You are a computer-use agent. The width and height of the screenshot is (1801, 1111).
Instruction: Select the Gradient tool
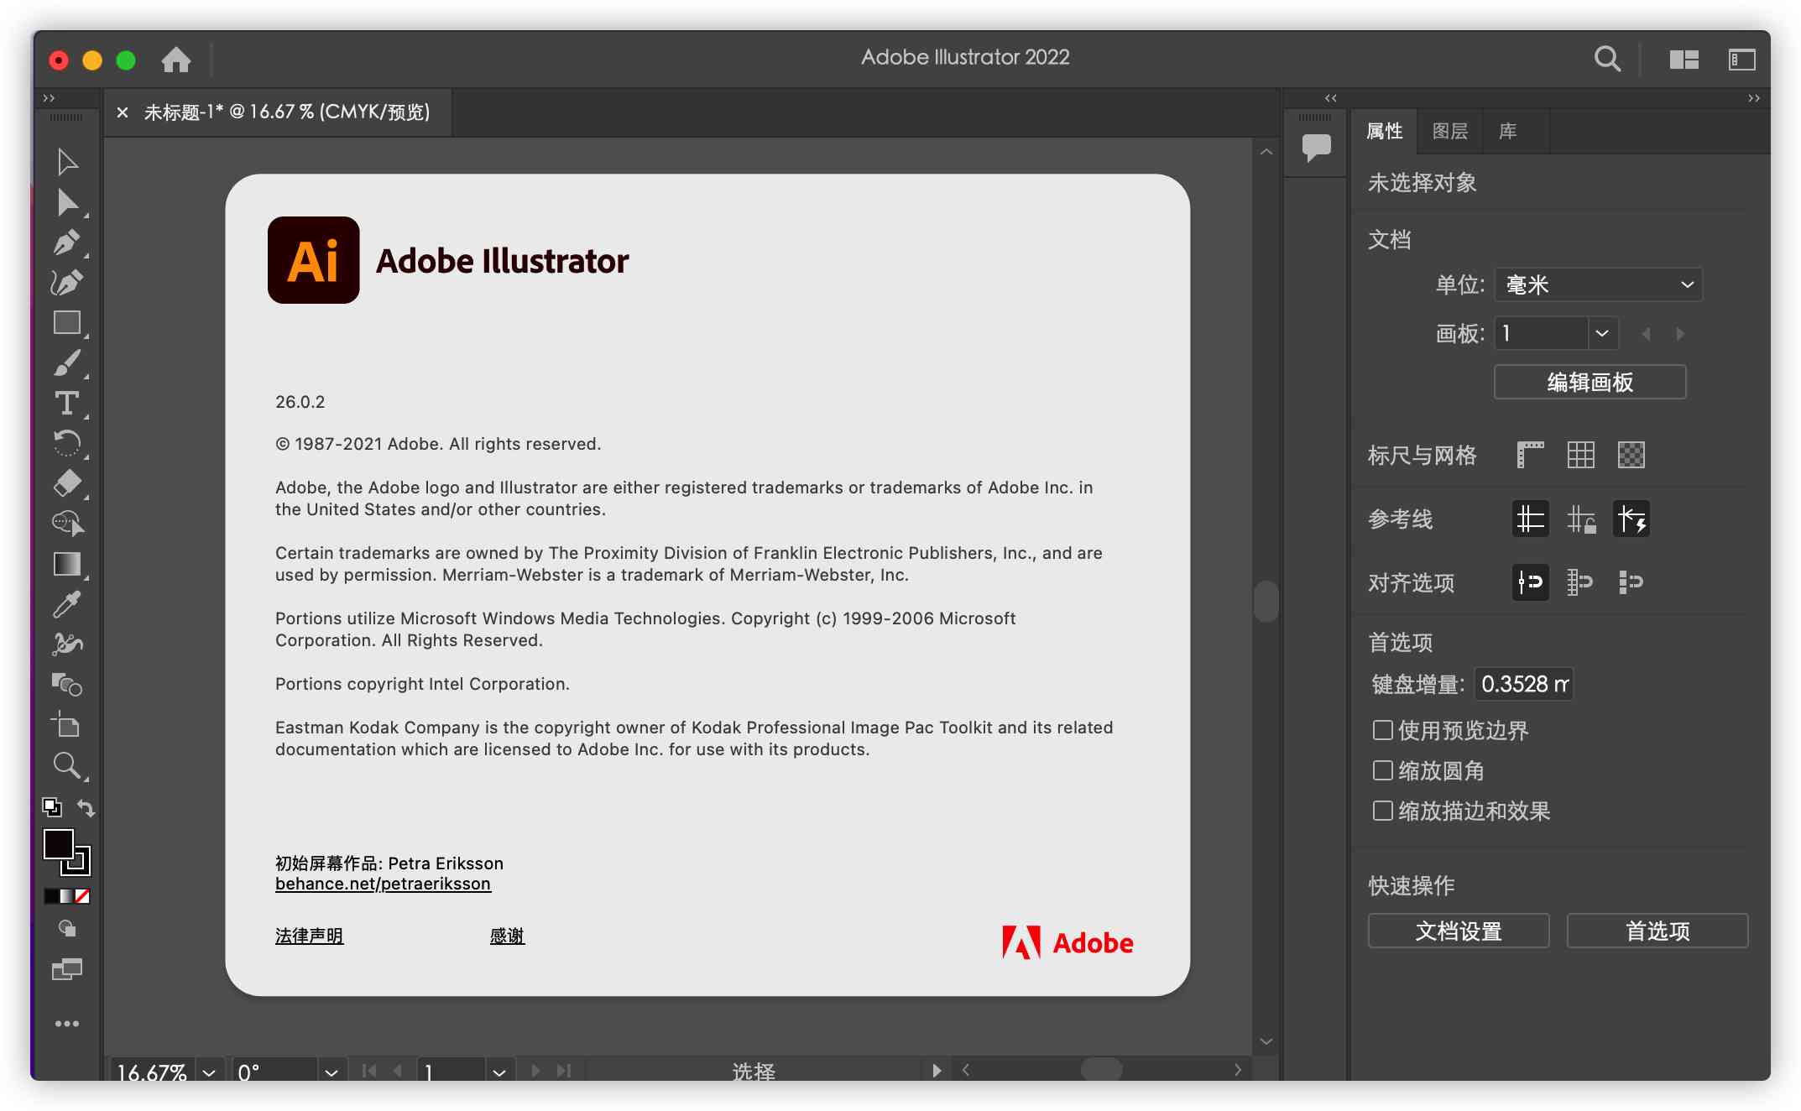tap(67, 564)
